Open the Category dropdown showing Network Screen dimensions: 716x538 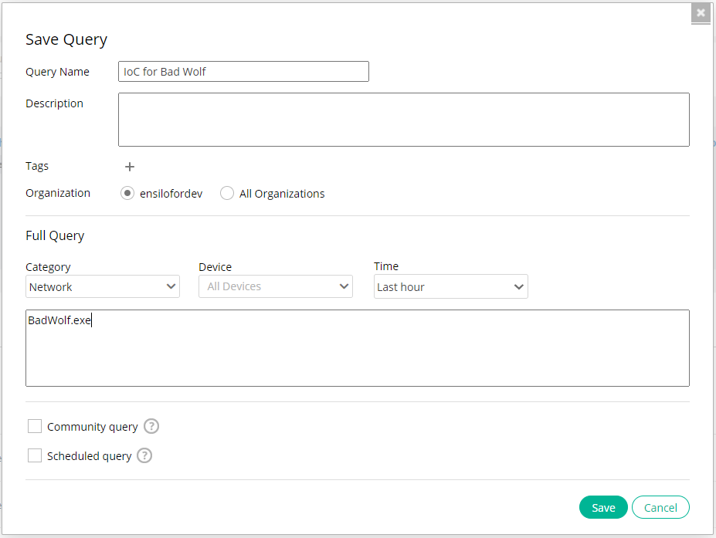click(103, 286)
